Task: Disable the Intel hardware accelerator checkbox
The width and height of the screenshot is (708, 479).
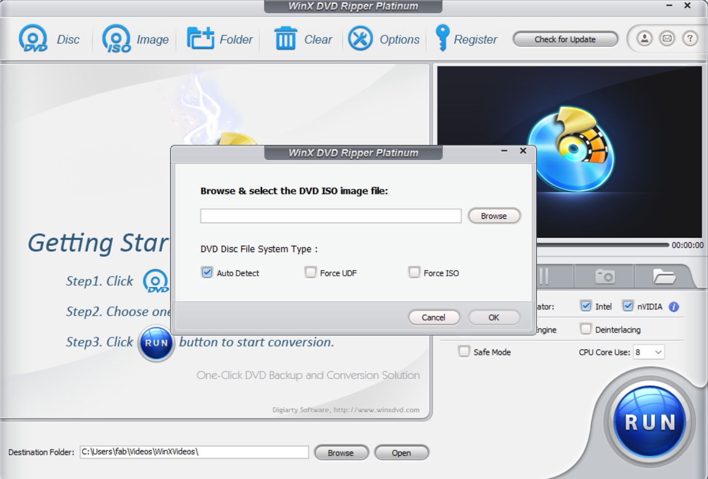Action: pyautogui.click(x=585, y=306)
